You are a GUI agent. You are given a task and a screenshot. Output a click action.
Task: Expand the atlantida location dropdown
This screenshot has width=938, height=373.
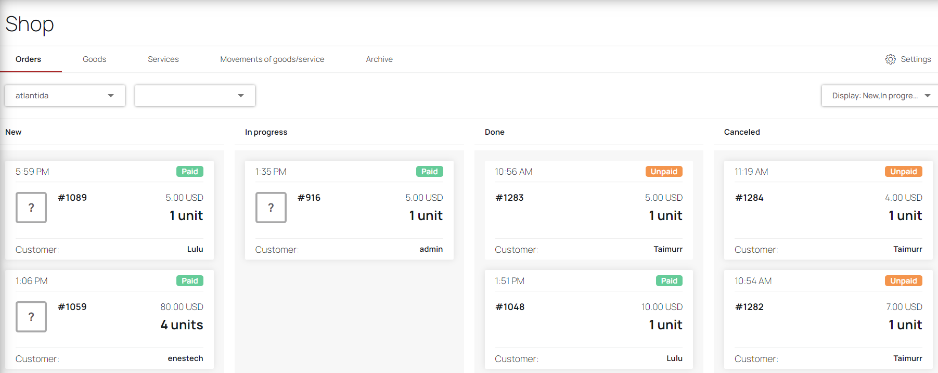[x=65, y=96]
